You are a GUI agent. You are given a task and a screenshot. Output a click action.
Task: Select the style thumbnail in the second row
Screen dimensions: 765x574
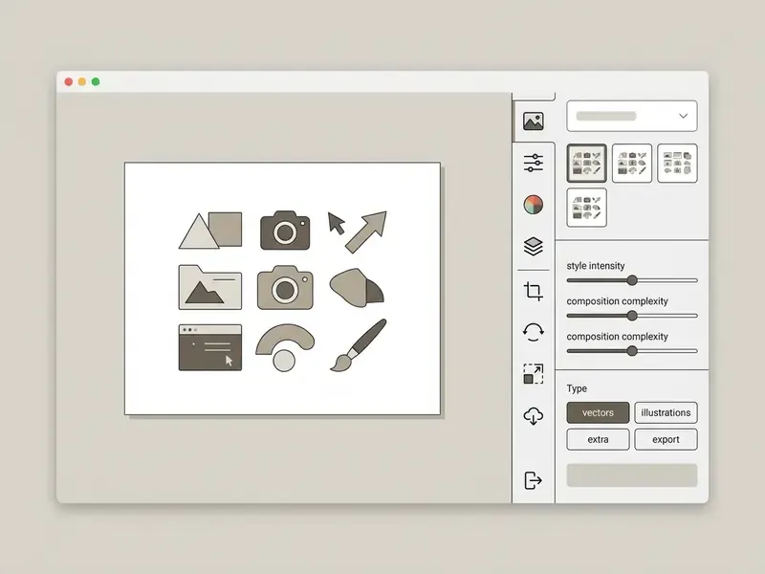[587, 208]
